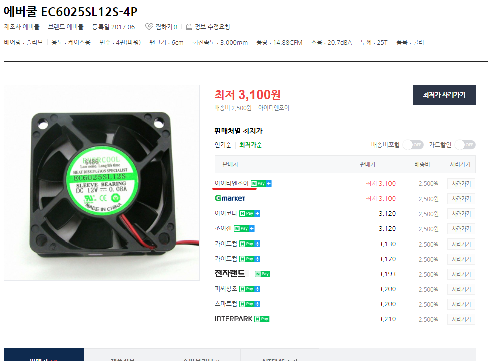Click 사러가기 button for INTERPARK row
The height and width of the screenshot is (361, 488).
(x=461, y=319)
